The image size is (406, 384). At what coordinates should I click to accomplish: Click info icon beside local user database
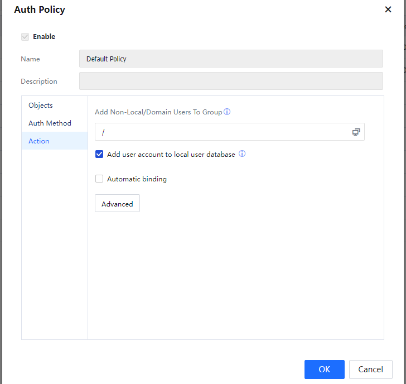pos(242,154)
